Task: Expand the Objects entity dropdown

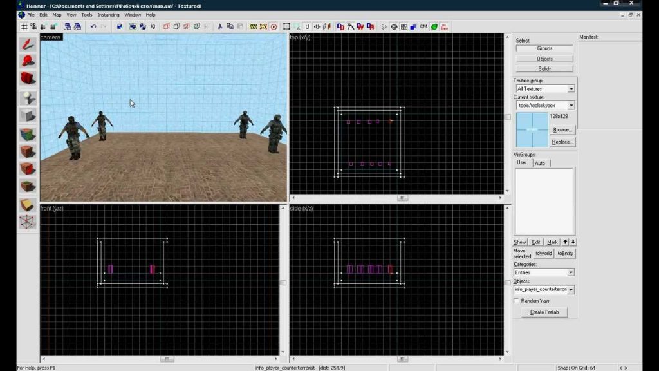Action: pos(571,289)
